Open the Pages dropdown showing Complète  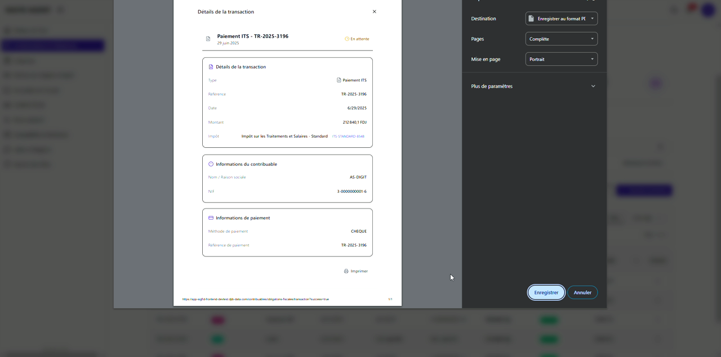561,39
